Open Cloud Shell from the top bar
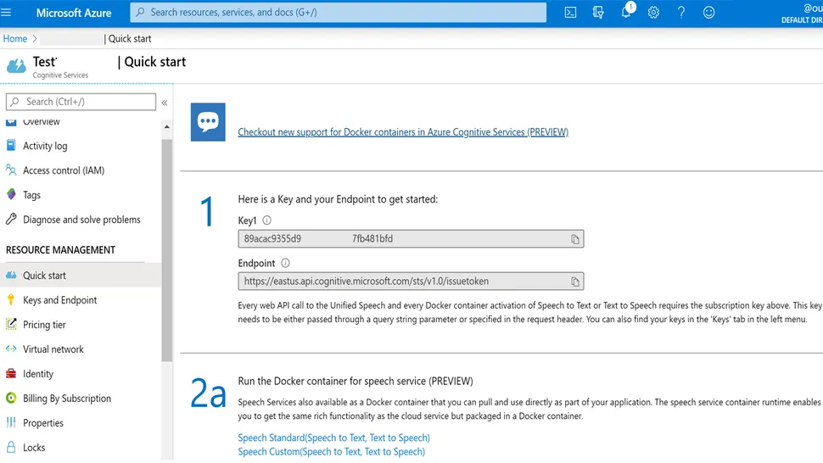Viewport: 823px width, 463px height. pos(570,13)
